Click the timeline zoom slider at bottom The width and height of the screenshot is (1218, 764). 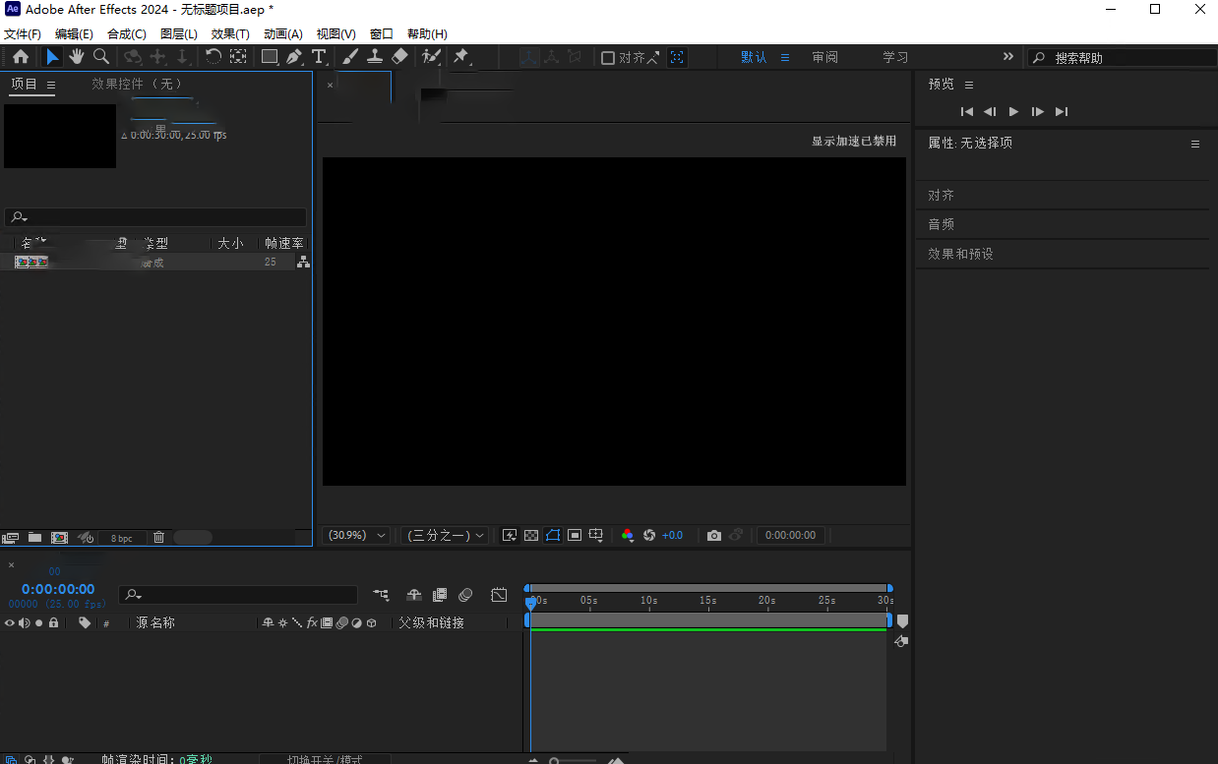coord(573,760)
